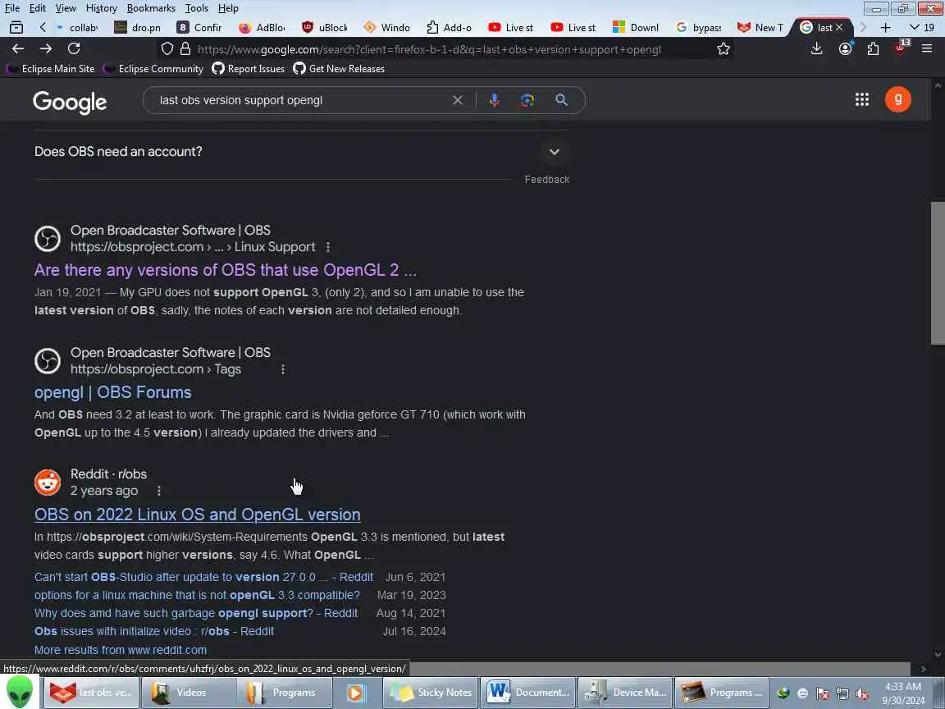Open the File menu

(x=12, y=8)
